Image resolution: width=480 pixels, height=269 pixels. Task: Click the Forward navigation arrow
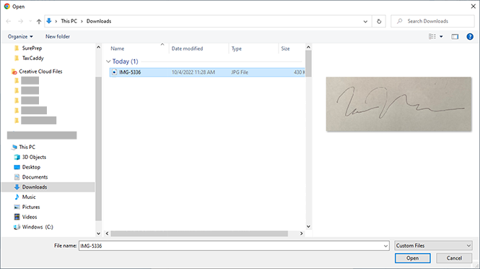20,21
